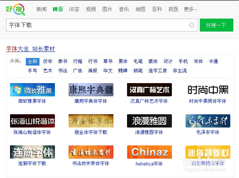Click the 张海山锐谐体 font thumbnail

click(32, 121)
